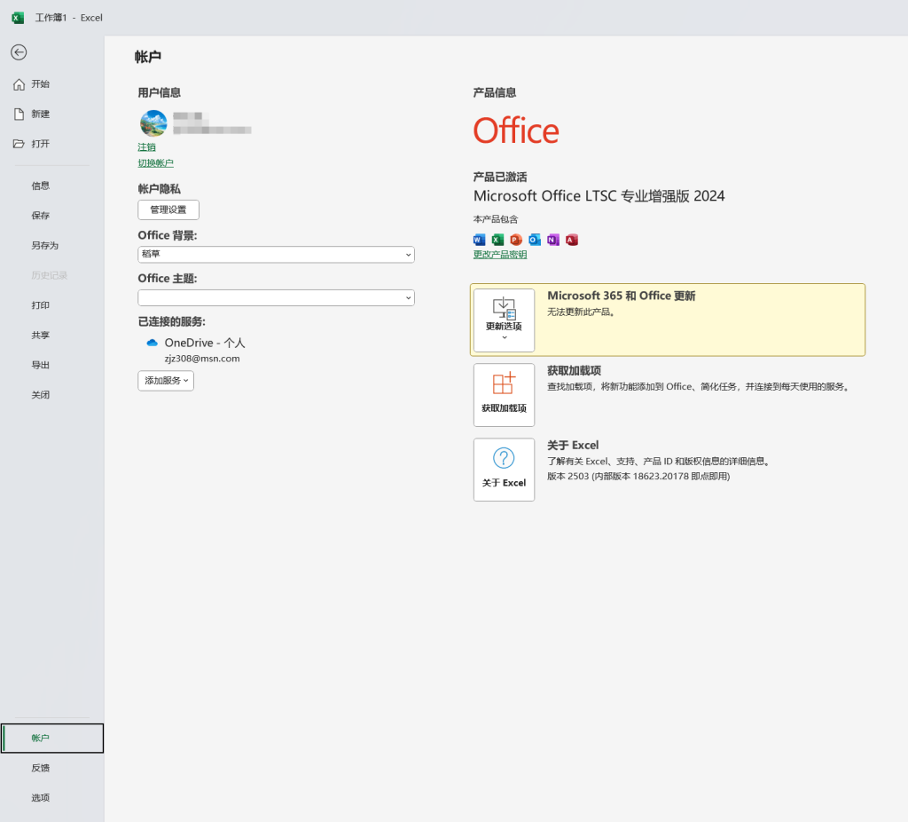Viewport: 908px width, 822px height.
Task: Open the PowerPoint icon under 本产品包含
Action: [516, 240]
